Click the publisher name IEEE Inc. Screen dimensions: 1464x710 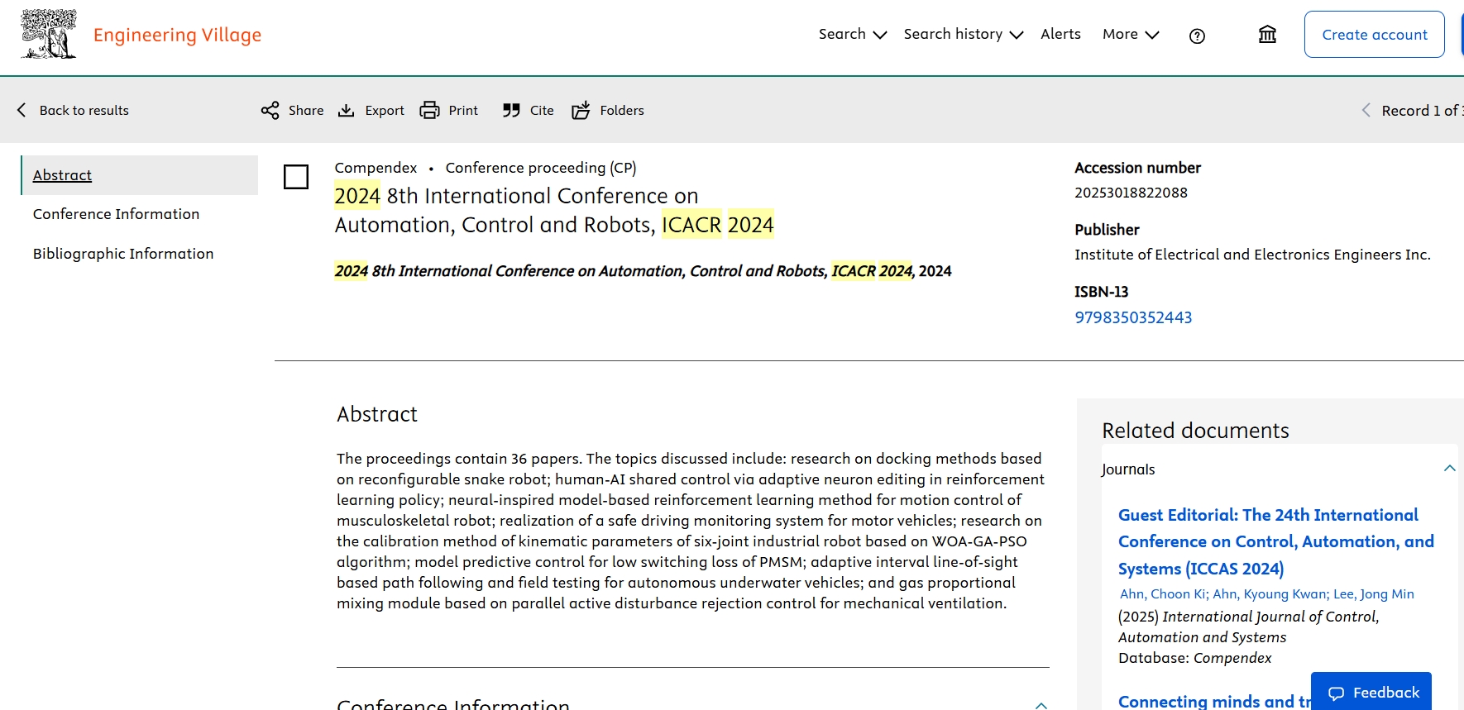1252,255
